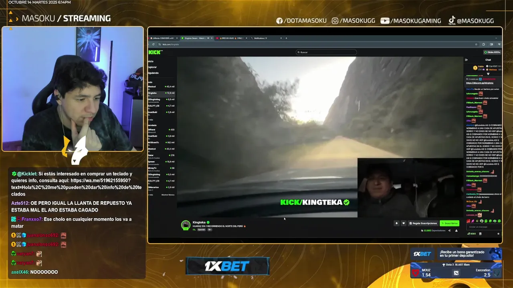Select Kingteka channel in followed list
The height and width of the screenshot is (288, 513).
162,93
